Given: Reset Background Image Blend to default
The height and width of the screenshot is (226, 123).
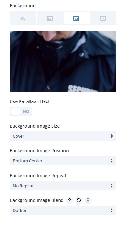Looking at the screenshot, I should coord(79,200).
